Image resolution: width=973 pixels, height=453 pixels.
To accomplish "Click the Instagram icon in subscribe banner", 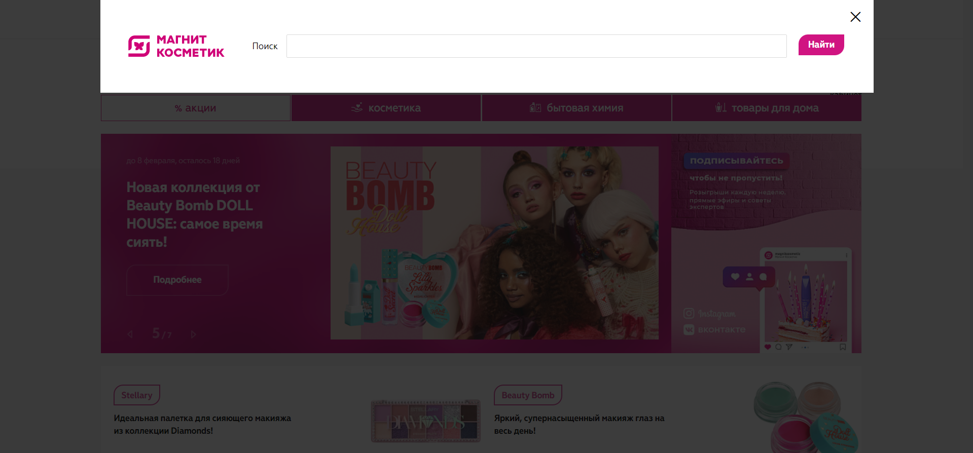I will [x=689, y=314].
